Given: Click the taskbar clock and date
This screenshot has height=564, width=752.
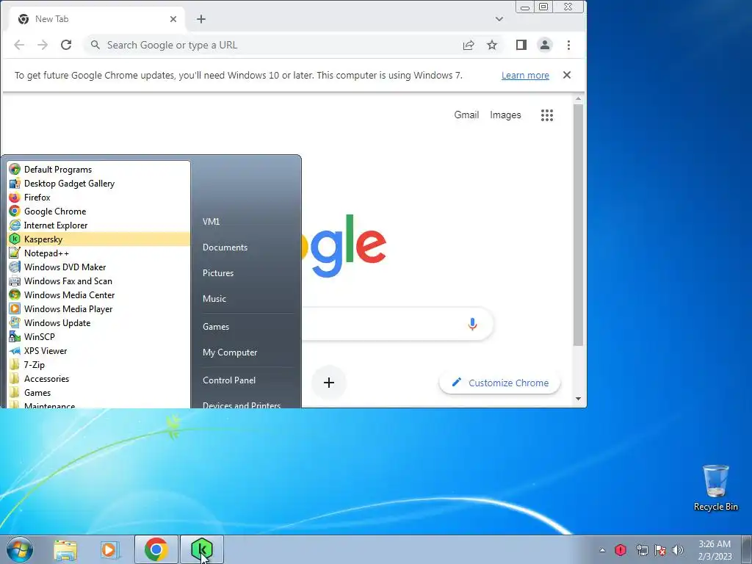Looking at the screenshot, I should pos(715,550).
